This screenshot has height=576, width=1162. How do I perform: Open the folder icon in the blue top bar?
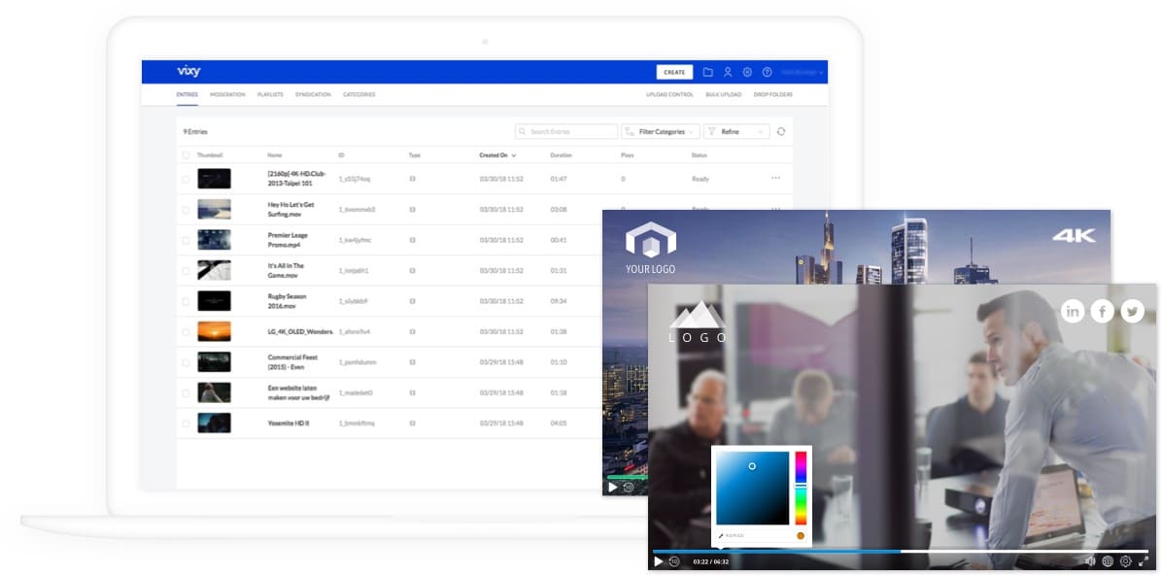708,72
